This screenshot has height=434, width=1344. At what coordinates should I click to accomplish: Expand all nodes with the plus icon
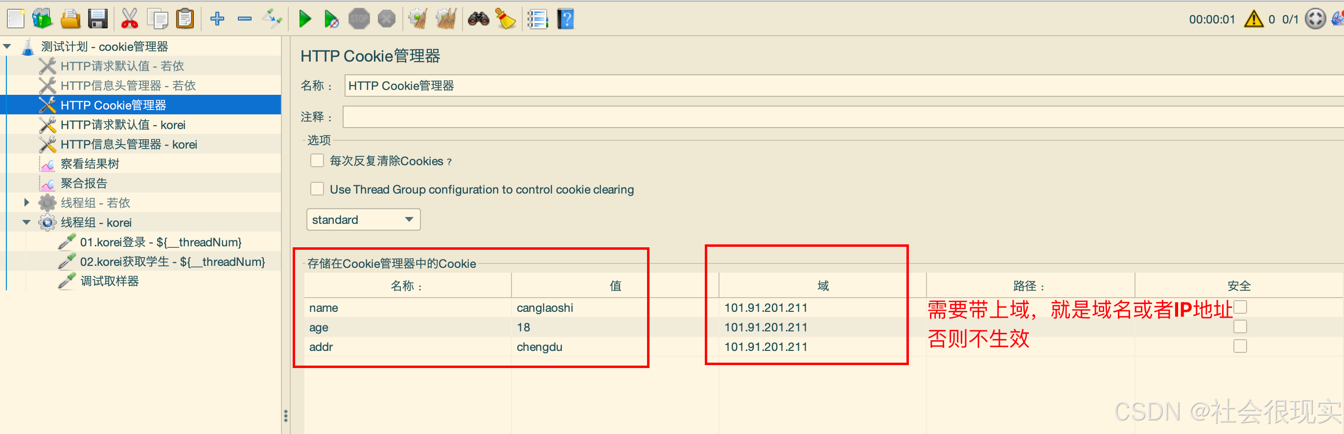tap(217, 19)
